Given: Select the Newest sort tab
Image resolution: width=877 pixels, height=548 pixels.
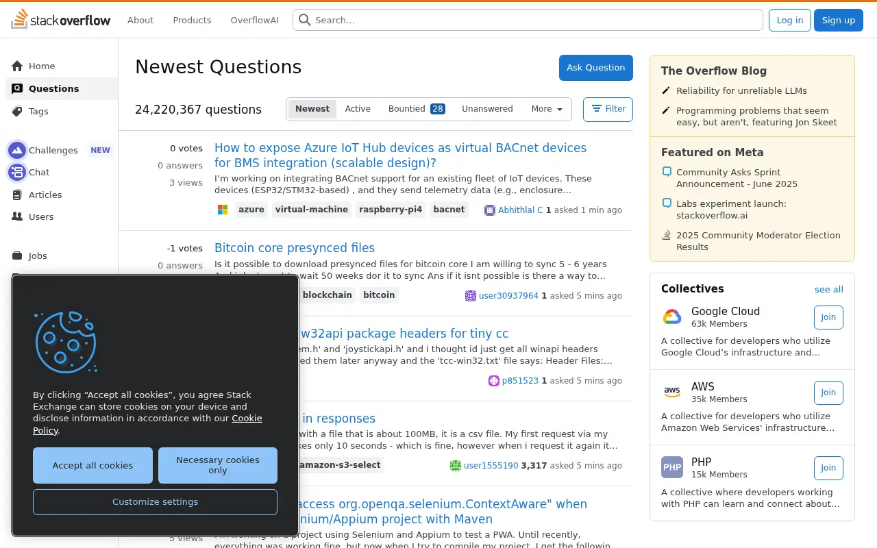Looking at the screenshot, I should [312, 109].
